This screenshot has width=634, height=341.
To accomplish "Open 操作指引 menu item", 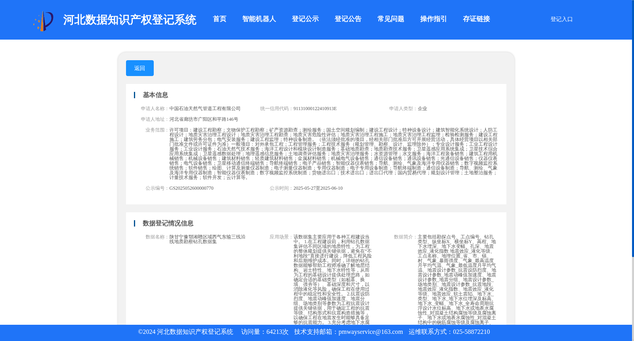I will click(x=433, y=19).
